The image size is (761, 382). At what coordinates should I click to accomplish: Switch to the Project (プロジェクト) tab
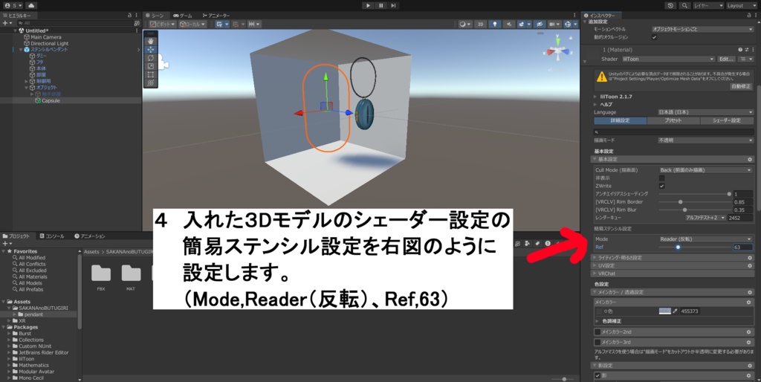(19, 236)
